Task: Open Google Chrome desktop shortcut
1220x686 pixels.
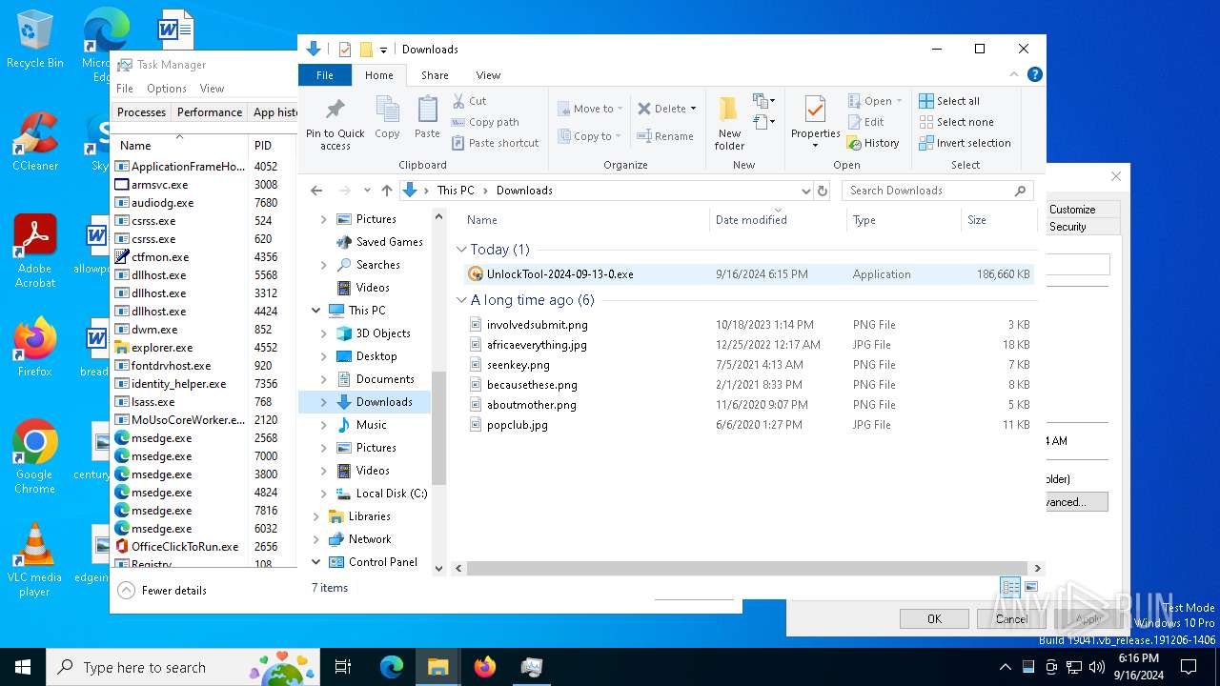Action: pyautogui.click(x=34, y=457)
